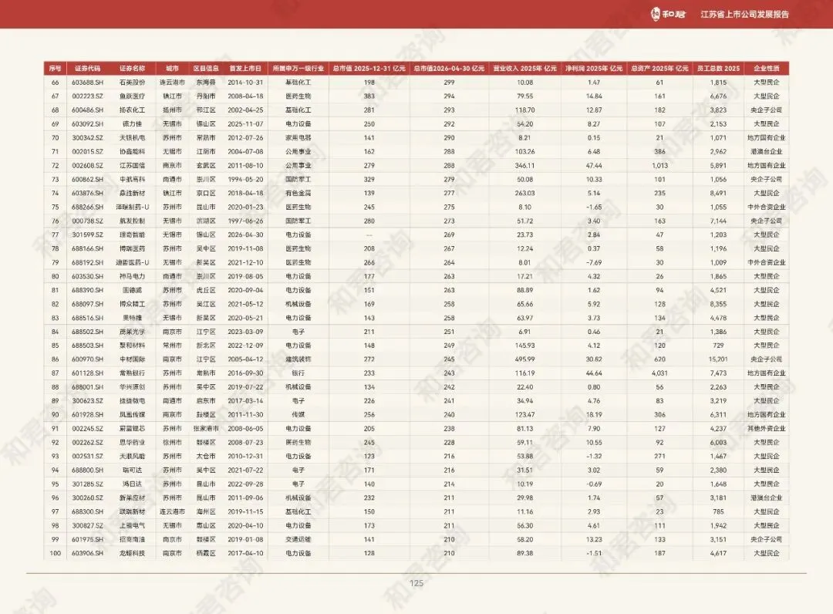
Task: Click enterprise type 其他外资企业
Action: tap(767, 429)
